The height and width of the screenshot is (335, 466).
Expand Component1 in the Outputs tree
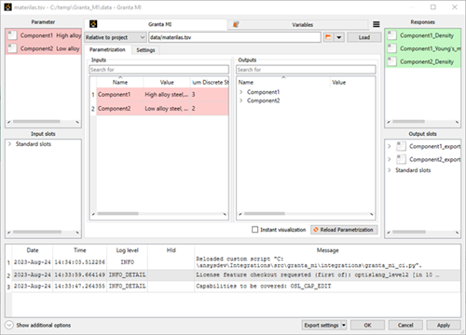pos(241,92)
